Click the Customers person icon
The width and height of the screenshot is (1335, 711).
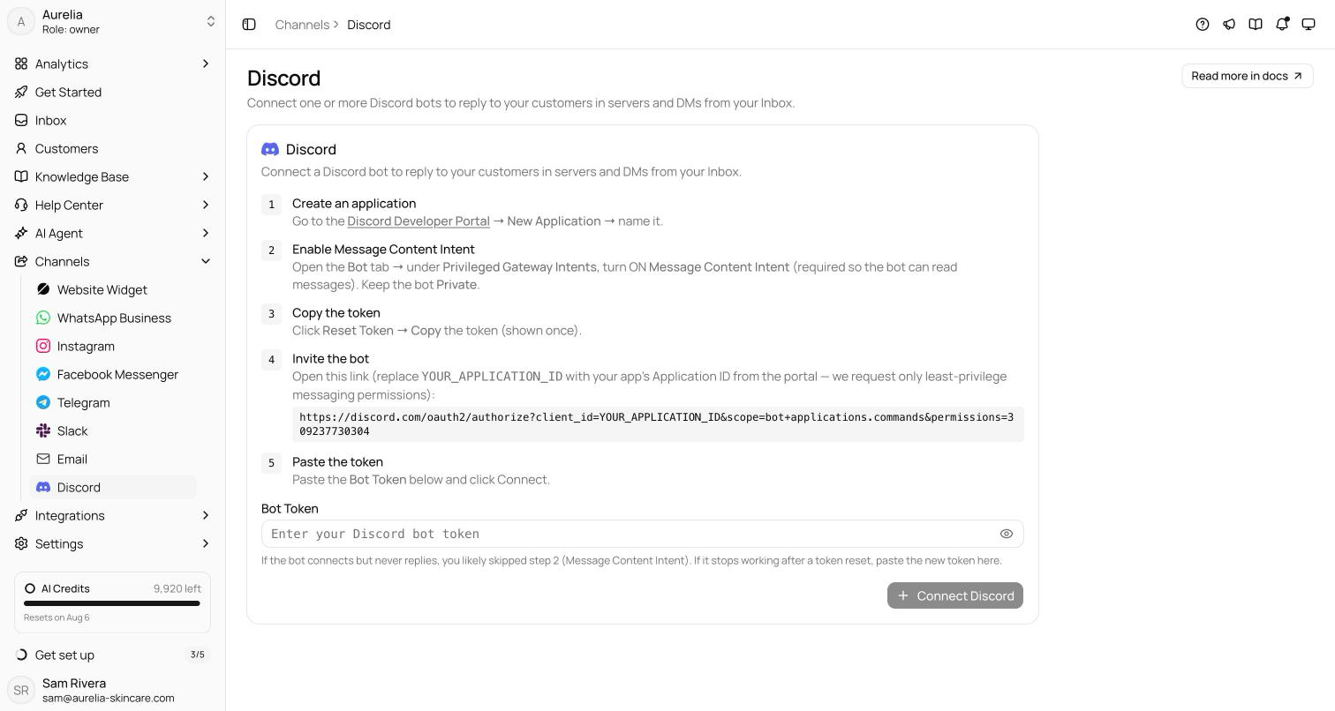(x=21, y=148)
